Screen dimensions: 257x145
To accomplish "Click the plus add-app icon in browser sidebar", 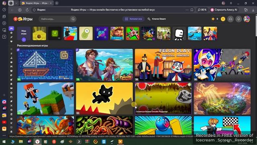I will pyautogui.click(x=4, y=95).
